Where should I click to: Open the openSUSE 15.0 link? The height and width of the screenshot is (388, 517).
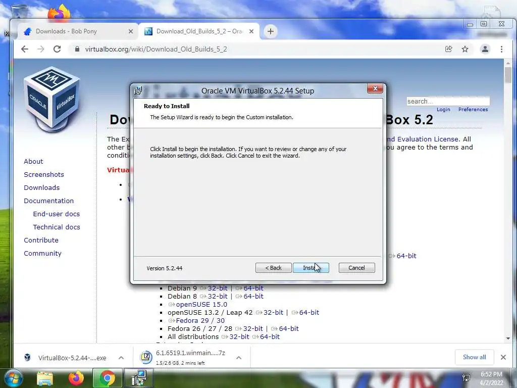pos(201,304)
